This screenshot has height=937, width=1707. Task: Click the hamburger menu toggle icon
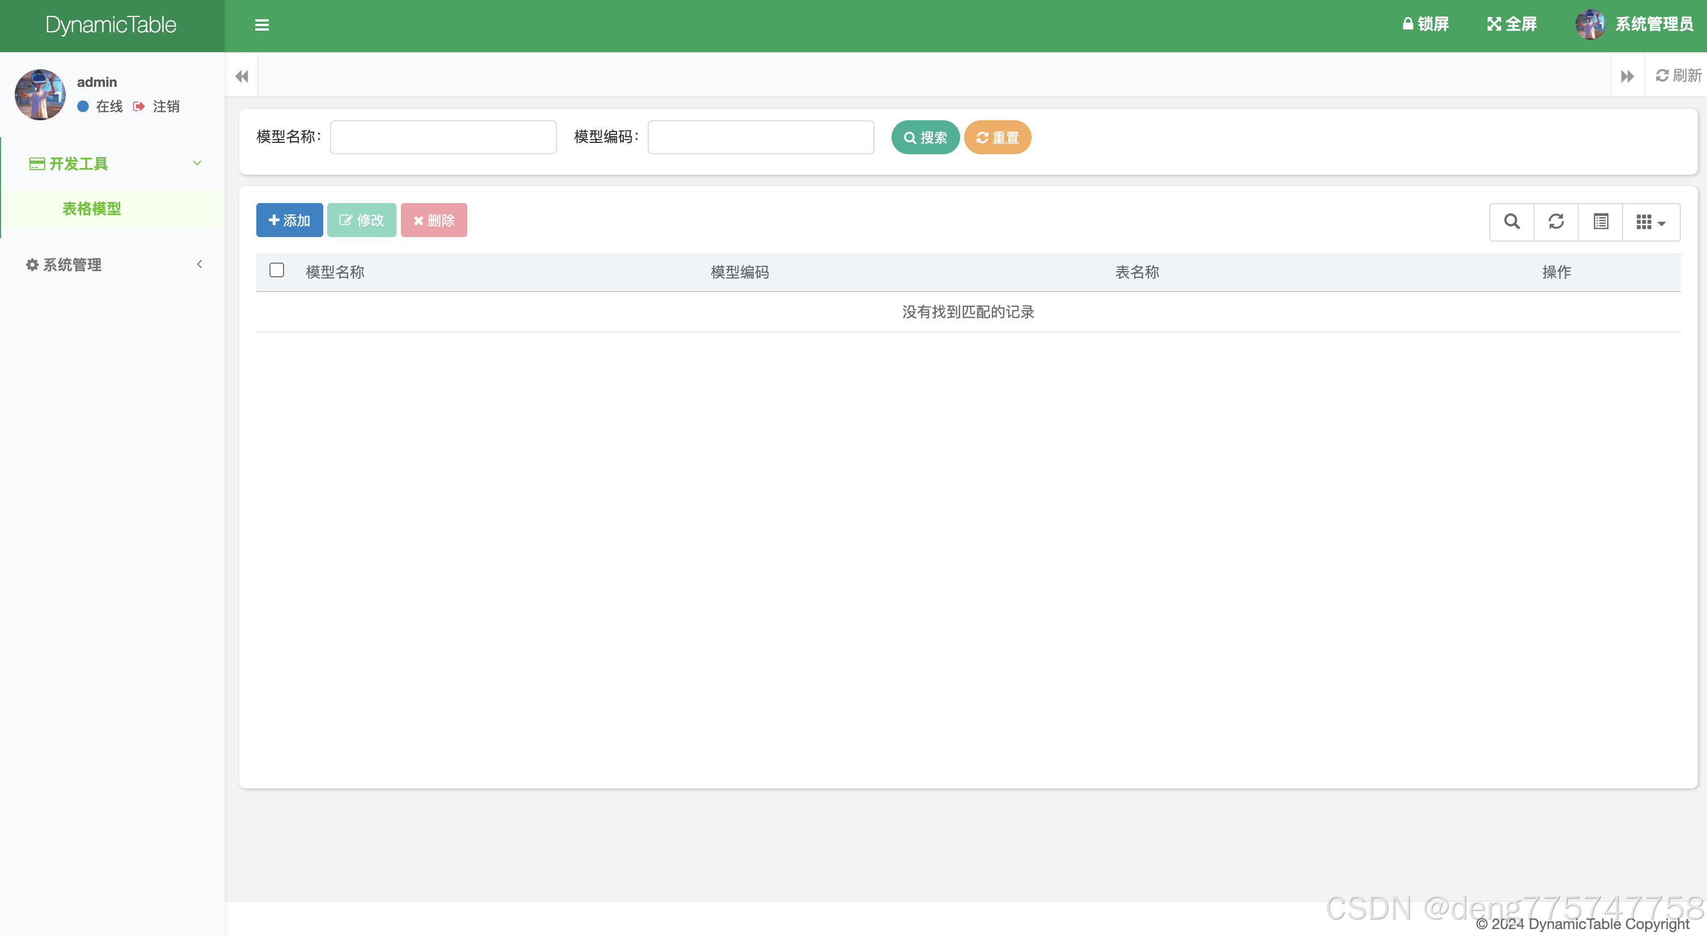click(x=262, y=25)
